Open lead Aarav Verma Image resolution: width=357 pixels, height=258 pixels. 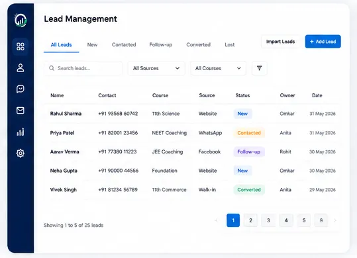[65, 152]
